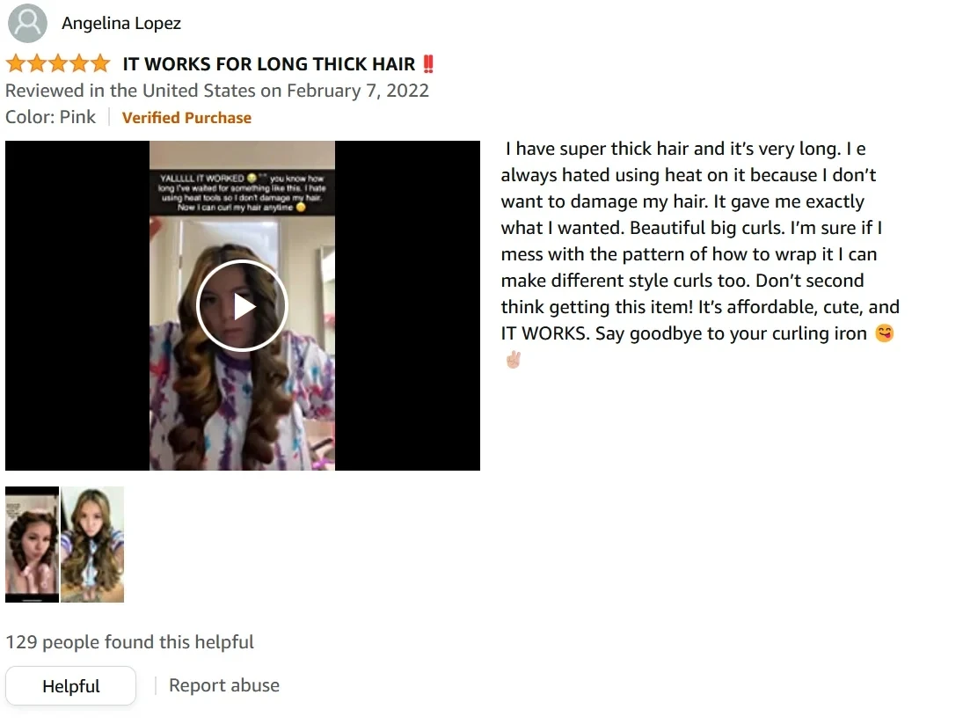The image size is (963, 724).
Task: Open the thumbnail showing finished curled hair
Action: 92,544
